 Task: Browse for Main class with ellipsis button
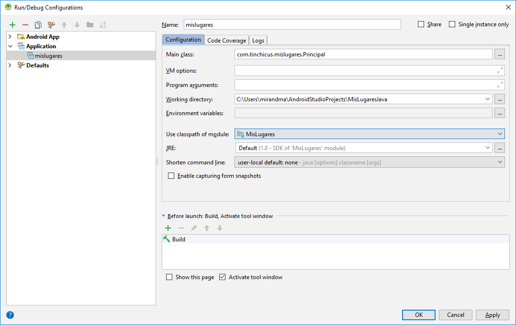click(x=499, y=54)
